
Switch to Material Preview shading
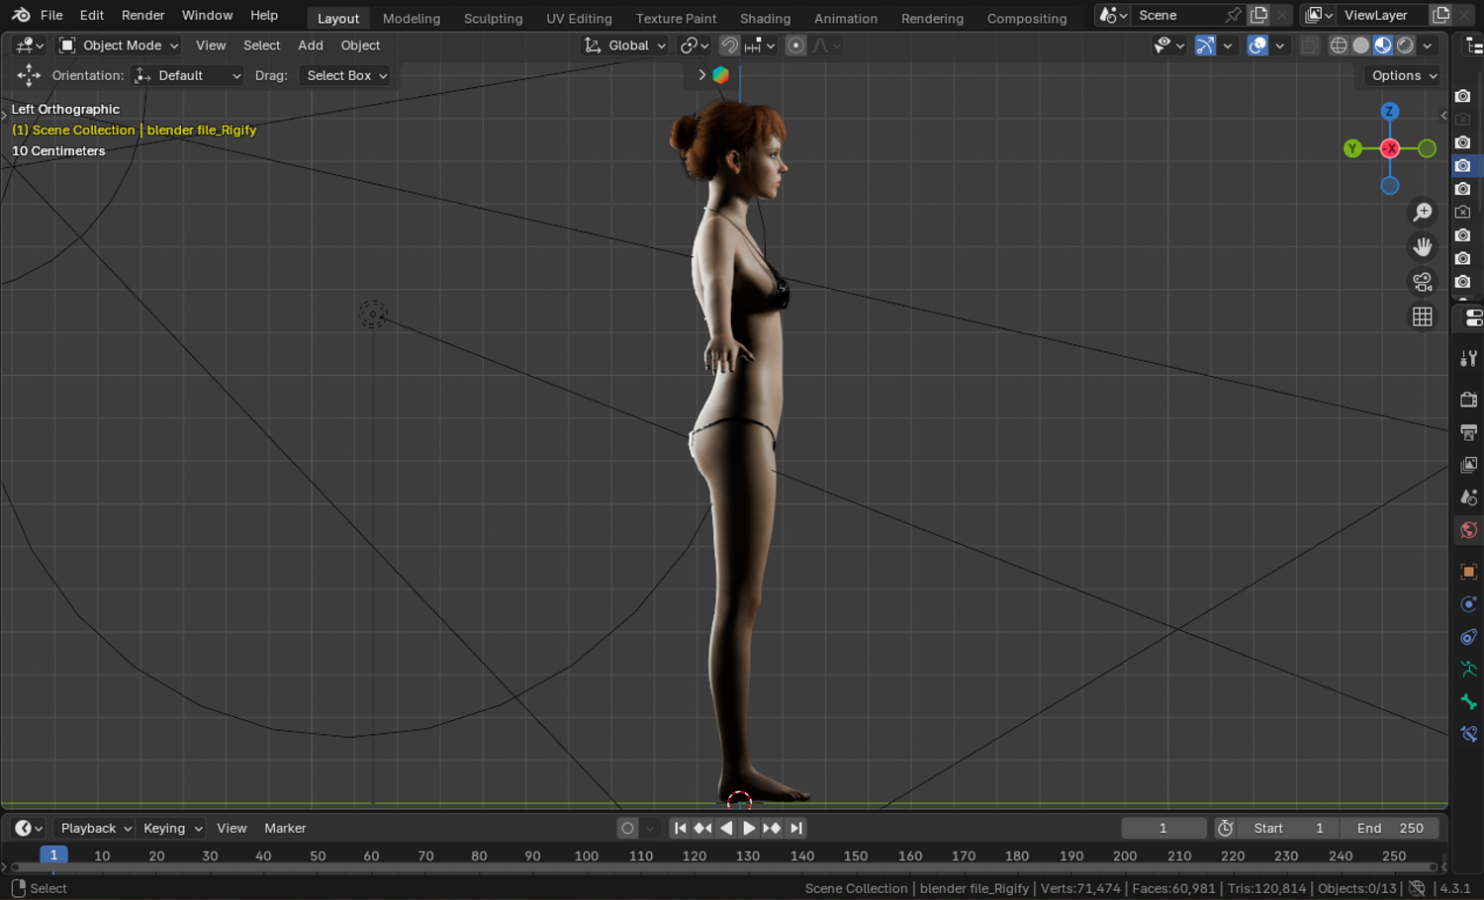tap(1383, 45)
